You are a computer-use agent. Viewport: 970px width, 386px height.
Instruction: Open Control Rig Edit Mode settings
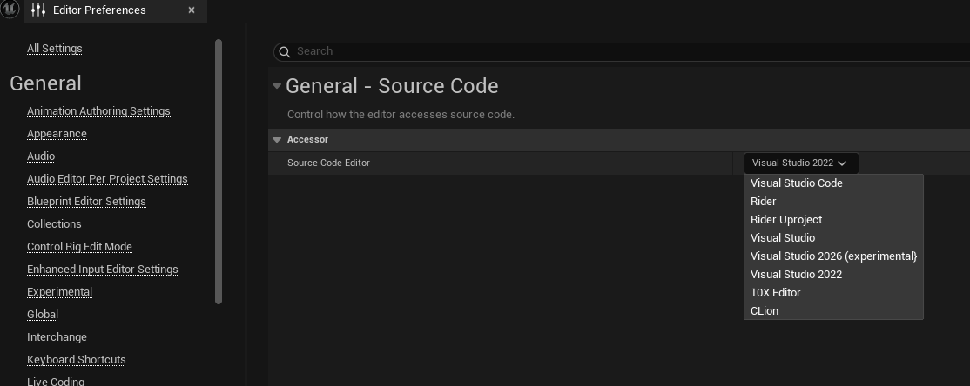pyautogui.click(x=80, y=247)
